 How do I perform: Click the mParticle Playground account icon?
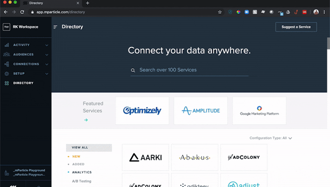tap(7, 173)
